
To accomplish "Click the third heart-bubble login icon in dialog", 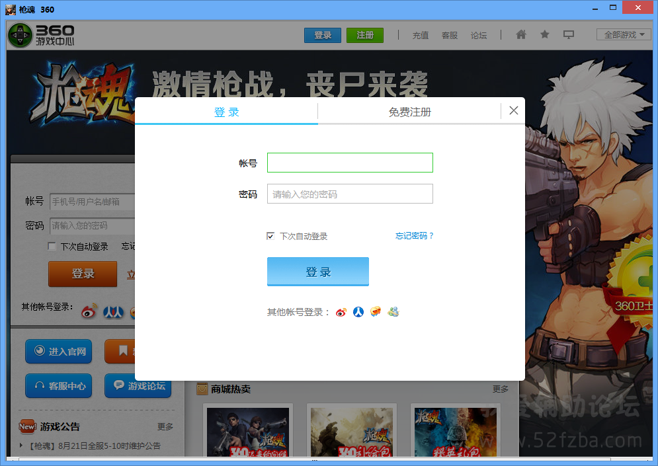I will point(376,311).
